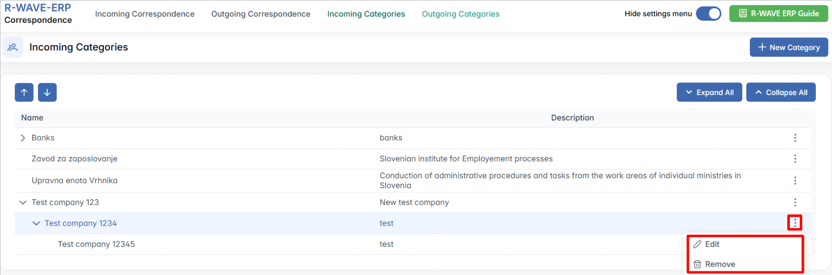Viewport: 832px width, 275px height.
Task: Select Remove from the context menu
Action: pos(720,264)
